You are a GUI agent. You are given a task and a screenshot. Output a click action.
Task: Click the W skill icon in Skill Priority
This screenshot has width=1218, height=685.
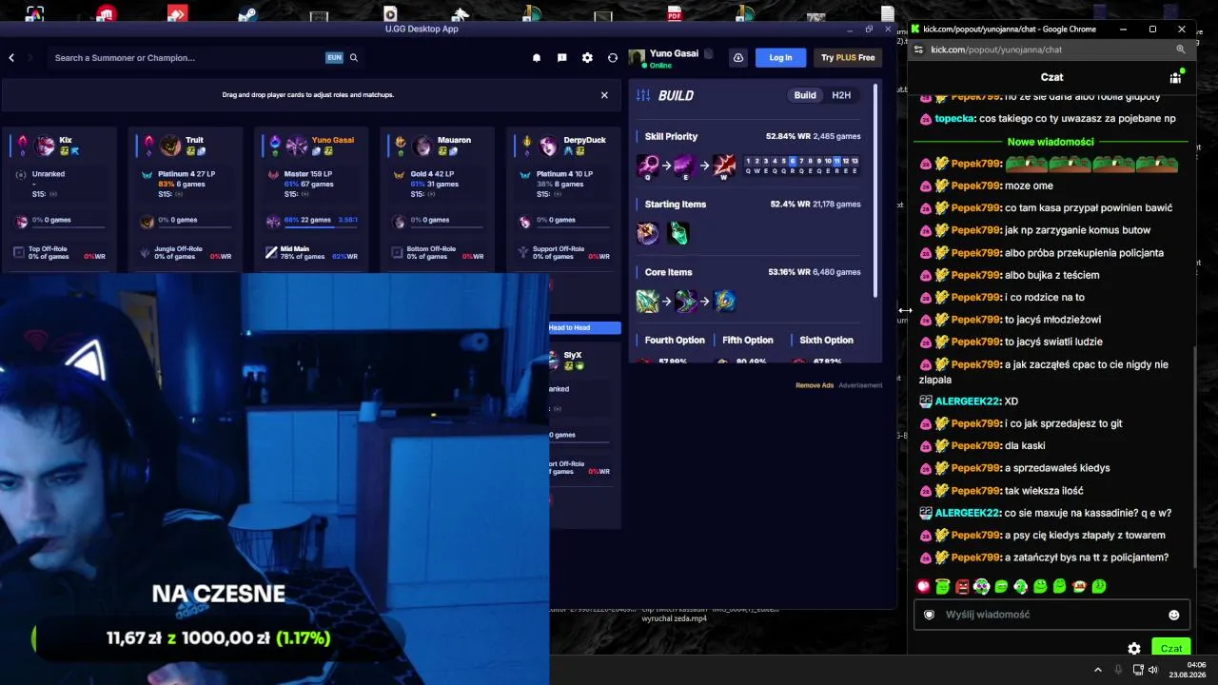point(724,165)
